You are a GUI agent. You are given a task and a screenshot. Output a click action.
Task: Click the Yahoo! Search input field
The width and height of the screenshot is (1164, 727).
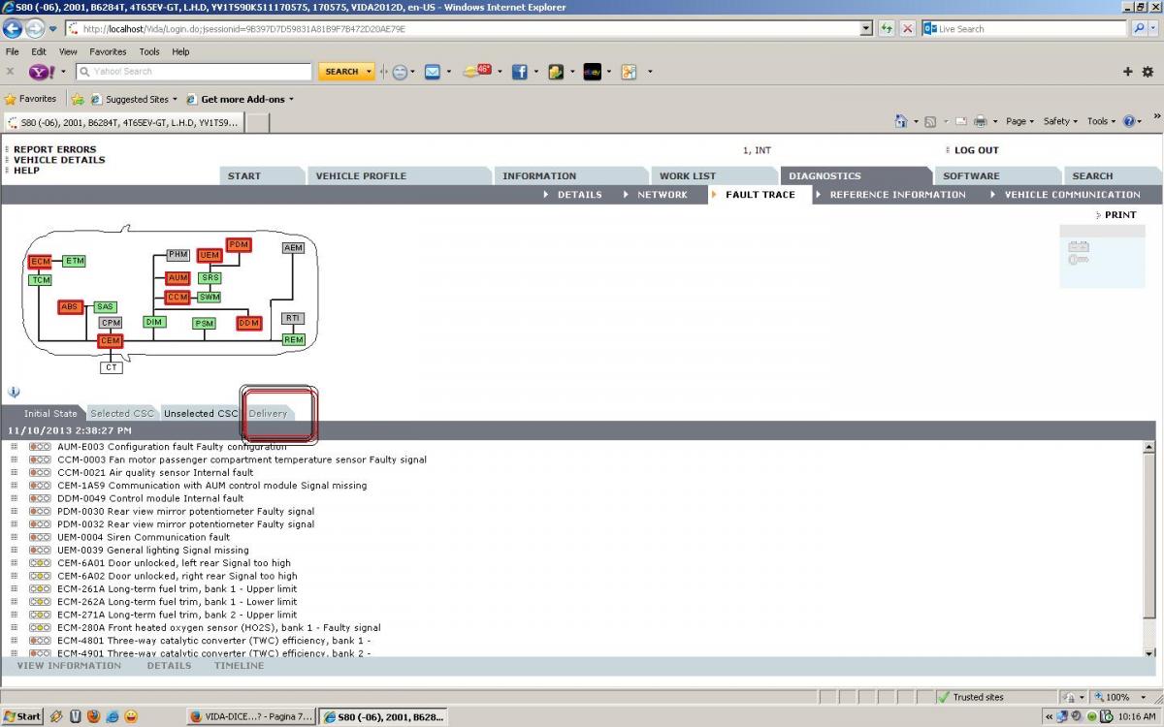(194, 72)
